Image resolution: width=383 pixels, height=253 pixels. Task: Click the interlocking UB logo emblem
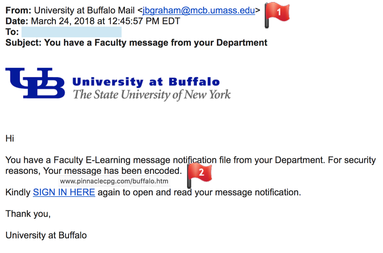click(35, 83)
